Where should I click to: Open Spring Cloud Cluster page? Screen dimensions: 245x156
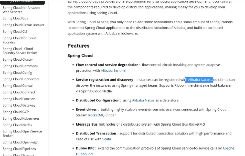[x=18, y=60]
